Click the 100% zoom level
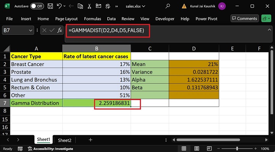This screenshot has width=275, height=152. (x=265, y=149)
